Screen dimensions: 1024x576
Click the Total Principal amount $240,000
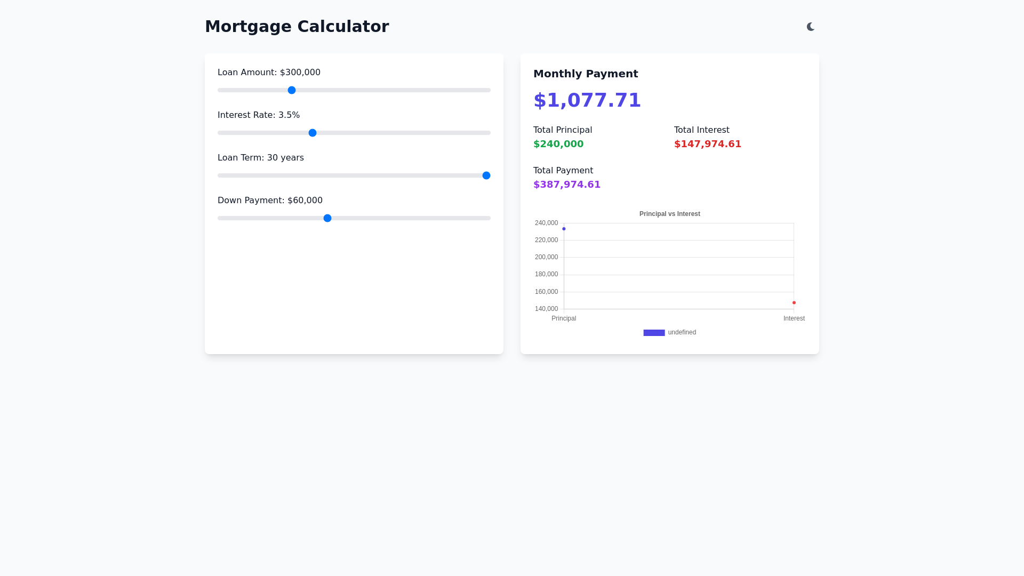pos(558,144)
